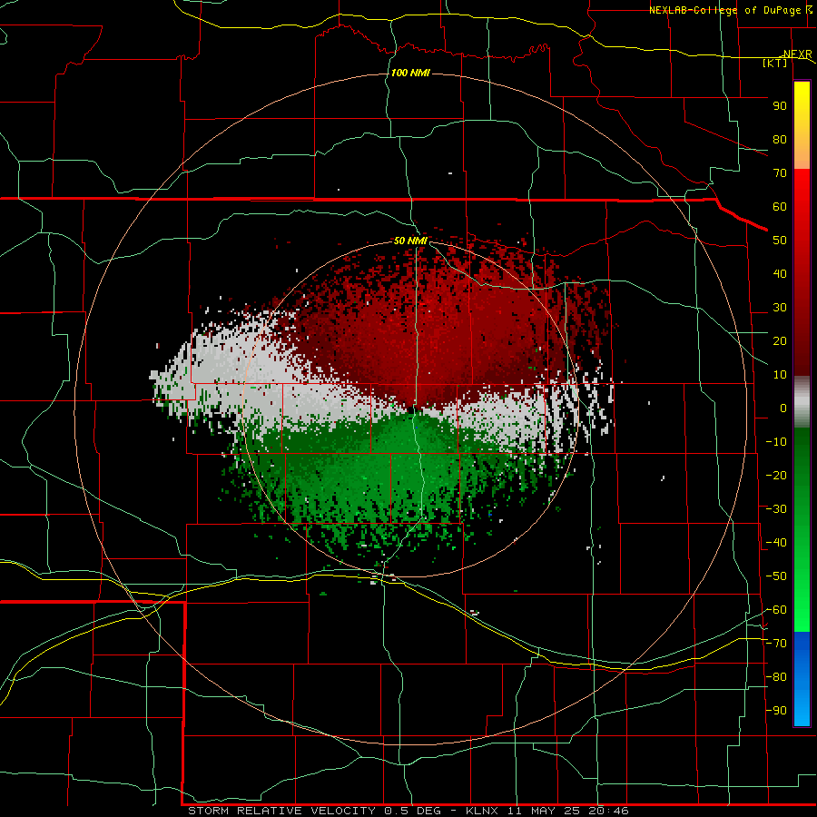Click the -20 value on the velocity scale
This screenshot has width=817, height=817.
tap(776, 475)
